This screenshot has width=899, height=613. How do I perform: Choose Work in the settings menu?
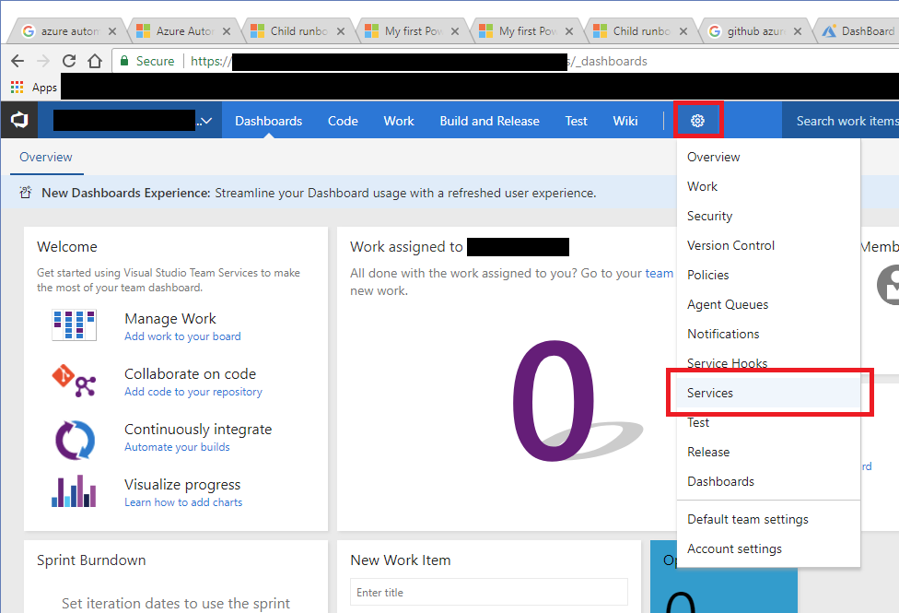click(x=768, y=186)
